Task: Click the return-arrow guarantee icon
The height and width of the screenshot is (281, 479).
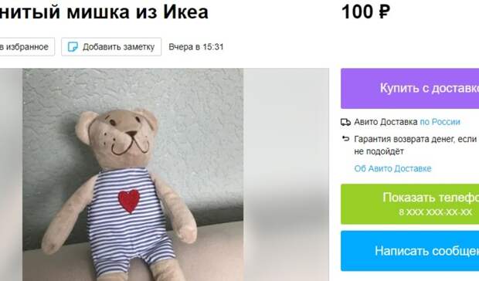Action: 345,139
